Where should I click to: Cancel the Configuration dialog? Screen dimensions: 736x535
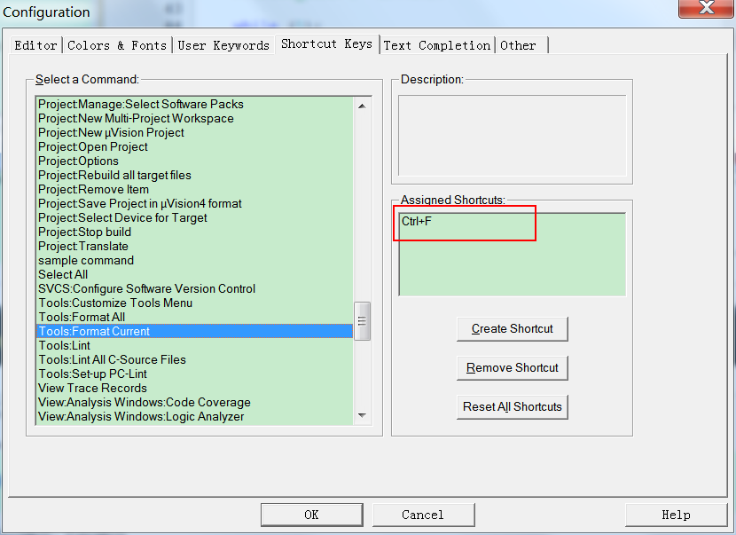[422, 515]
